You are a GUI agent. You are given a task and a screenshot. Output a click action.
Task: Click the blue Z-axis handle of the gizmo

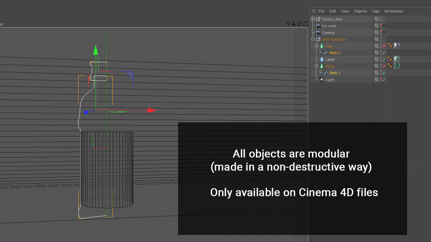pyautogui.click(x=86, y=112)
